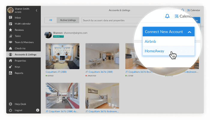Switch to the All tab
The width and height of the screenshot is (210, 120).
[x=51, y=20]
